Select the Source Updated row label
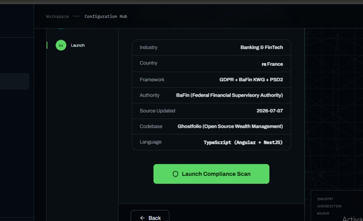The height and width of the screenshot is (221, 363). click(158, 110)
